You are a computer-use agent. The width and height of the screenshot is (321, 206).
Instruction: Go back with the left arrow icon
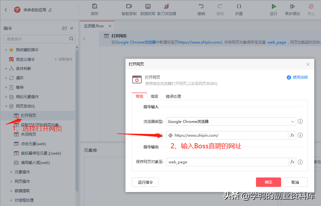click(x=6, y=10)
